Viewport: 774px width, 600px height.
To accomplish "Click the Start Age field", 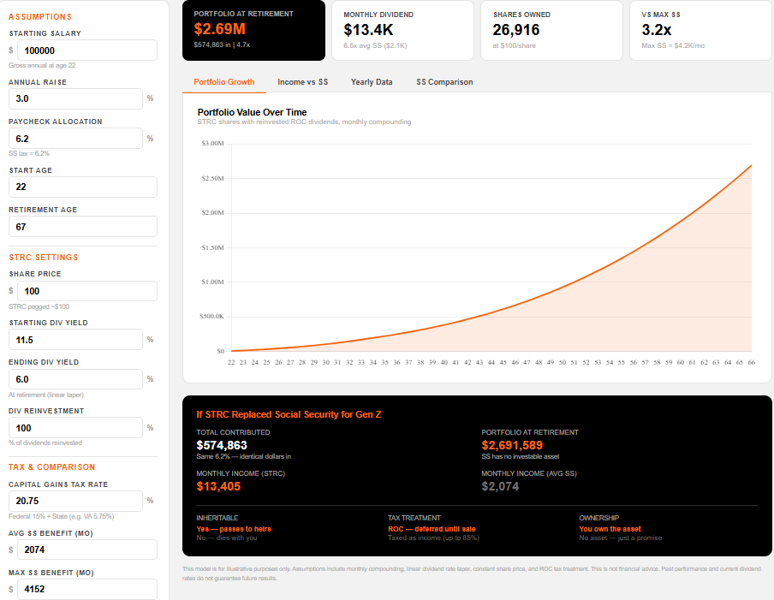I will tap(82, 186).
